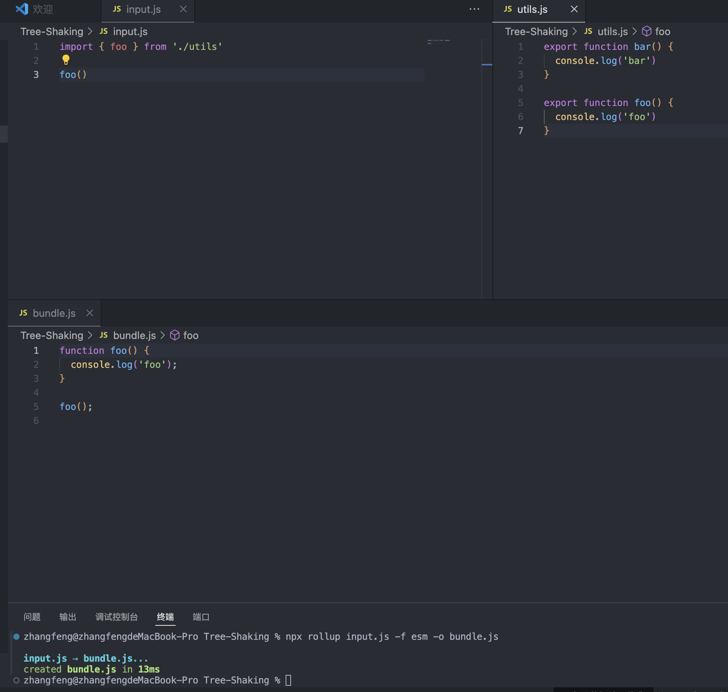Open the 输出 output panel tab
Image resolution: width=728 pixels, height=692 pixels.
coord(68,617)
